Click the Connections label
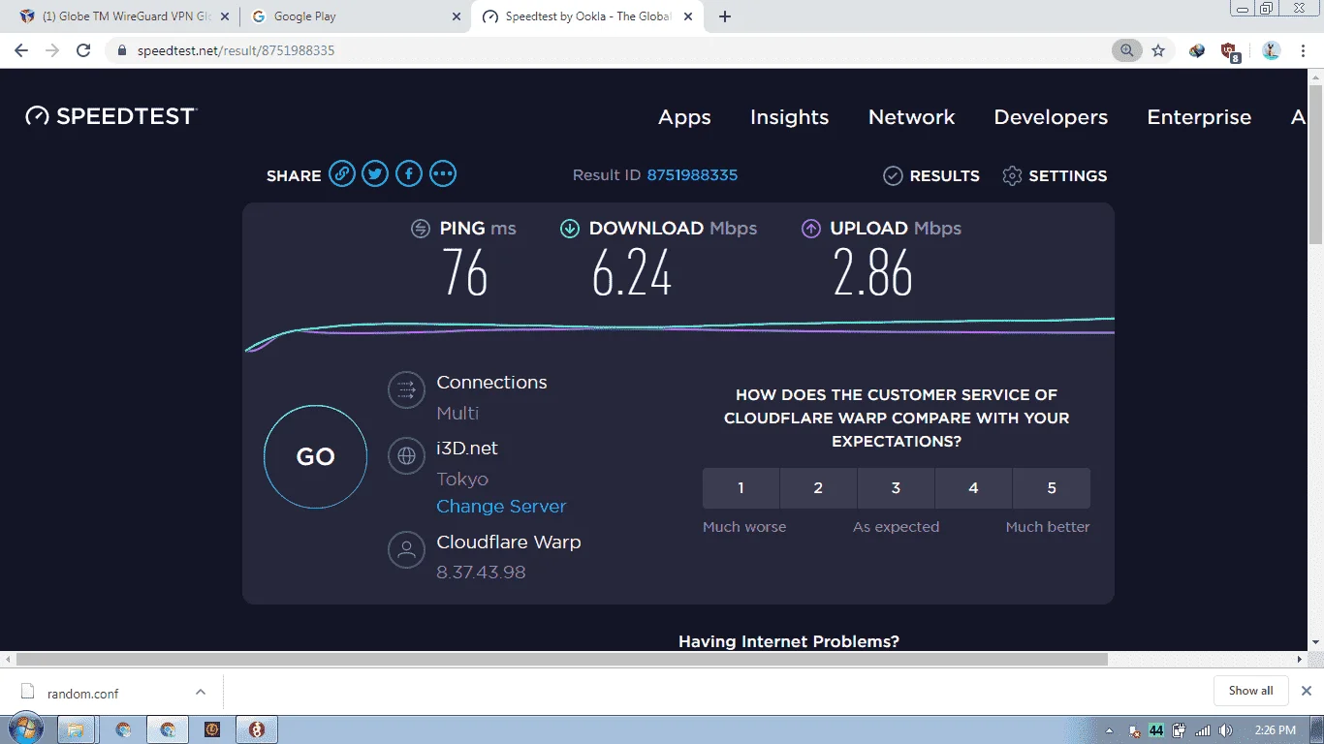Screen dimensions: 1324x744 click(x=491, y=383)
